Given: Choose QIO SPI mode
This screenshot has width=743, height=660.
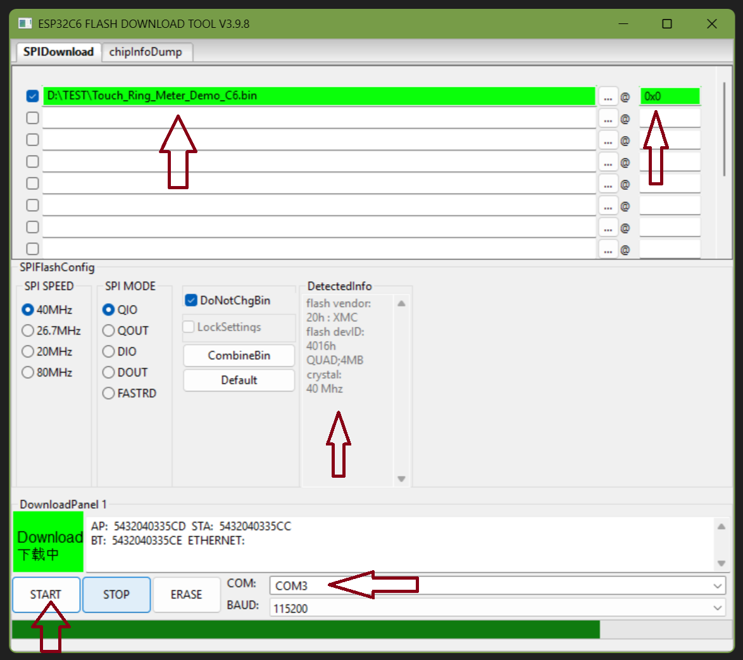Looking at the screenshot, I should [120, 309].
